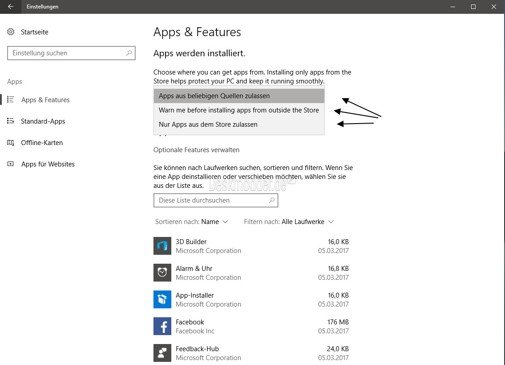Open Startseite via the gear icon
Screen dimensions: 505x365
click(11, 32)
